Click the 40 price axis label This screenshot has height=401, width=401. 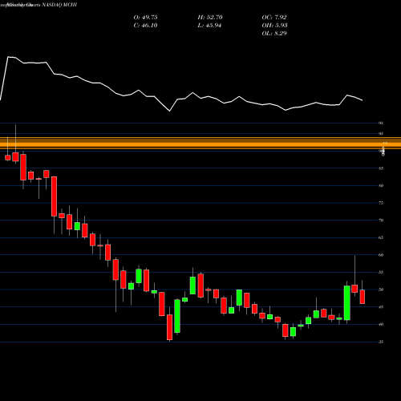[381, 324]
